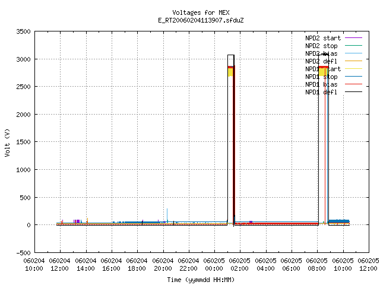This screenshot has height=285, width=380.
Task: Click the 'NPD2 bias' legend label
Action: (321, 53)
